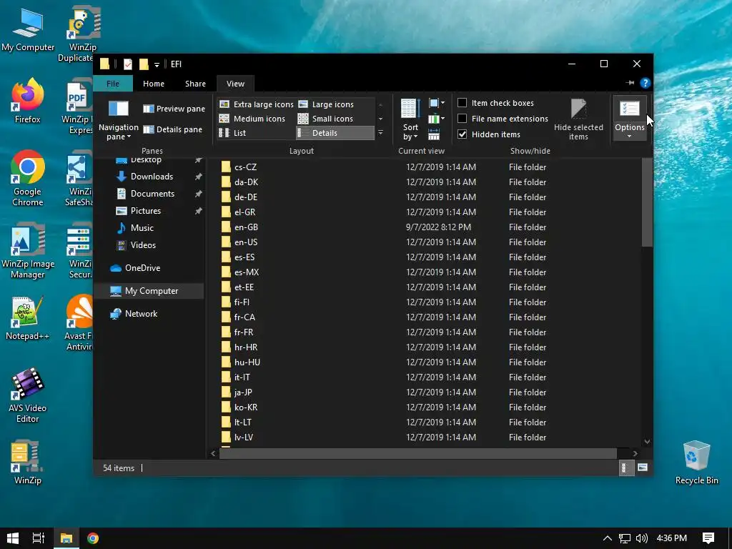732x549 pixels.
Task: Open Notepad++ desktop shortcut
Action: point(28,318)
